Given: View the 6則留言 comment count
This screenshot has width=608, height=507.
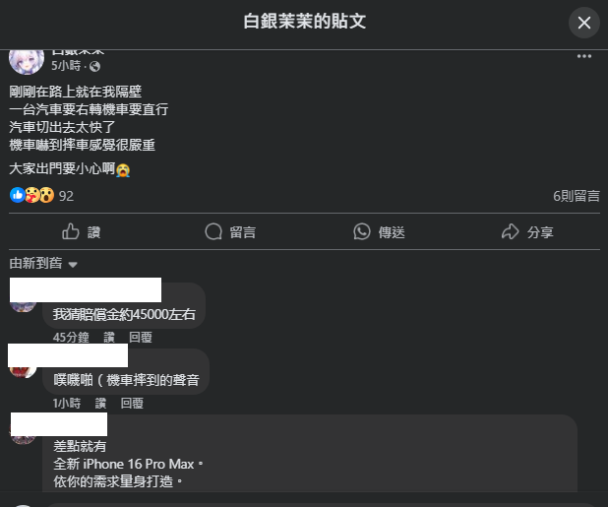Looking at the screenshot, I should [577, 196].
